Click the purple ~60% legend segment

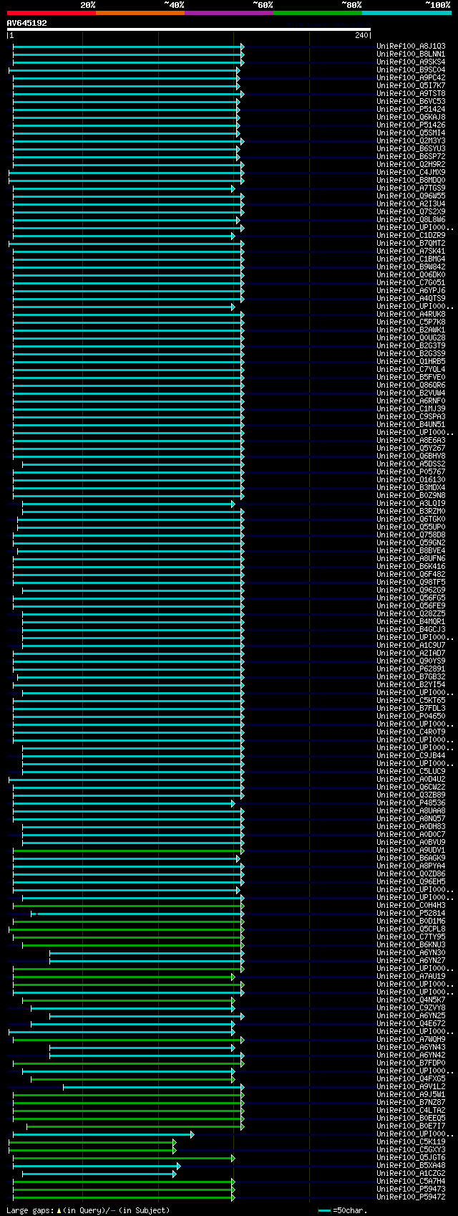pyautogui.click(x=228, y=13)
